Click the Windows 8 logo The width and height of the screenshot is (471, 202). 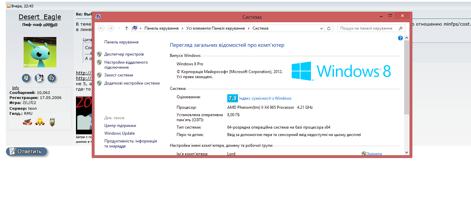click(x=341, y=71)
